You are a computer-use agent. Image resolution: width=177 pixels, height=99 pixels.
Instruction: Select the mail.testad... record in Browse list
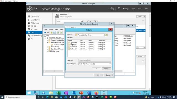74,47
